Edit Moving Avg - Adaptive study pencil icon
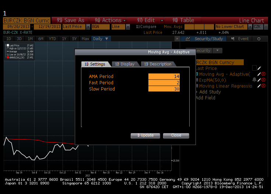 (x=259, y=74)
